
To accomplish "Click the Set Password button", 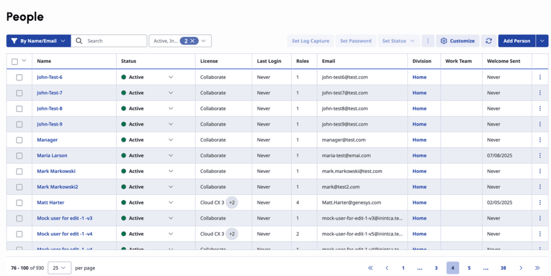I will 356,41.
